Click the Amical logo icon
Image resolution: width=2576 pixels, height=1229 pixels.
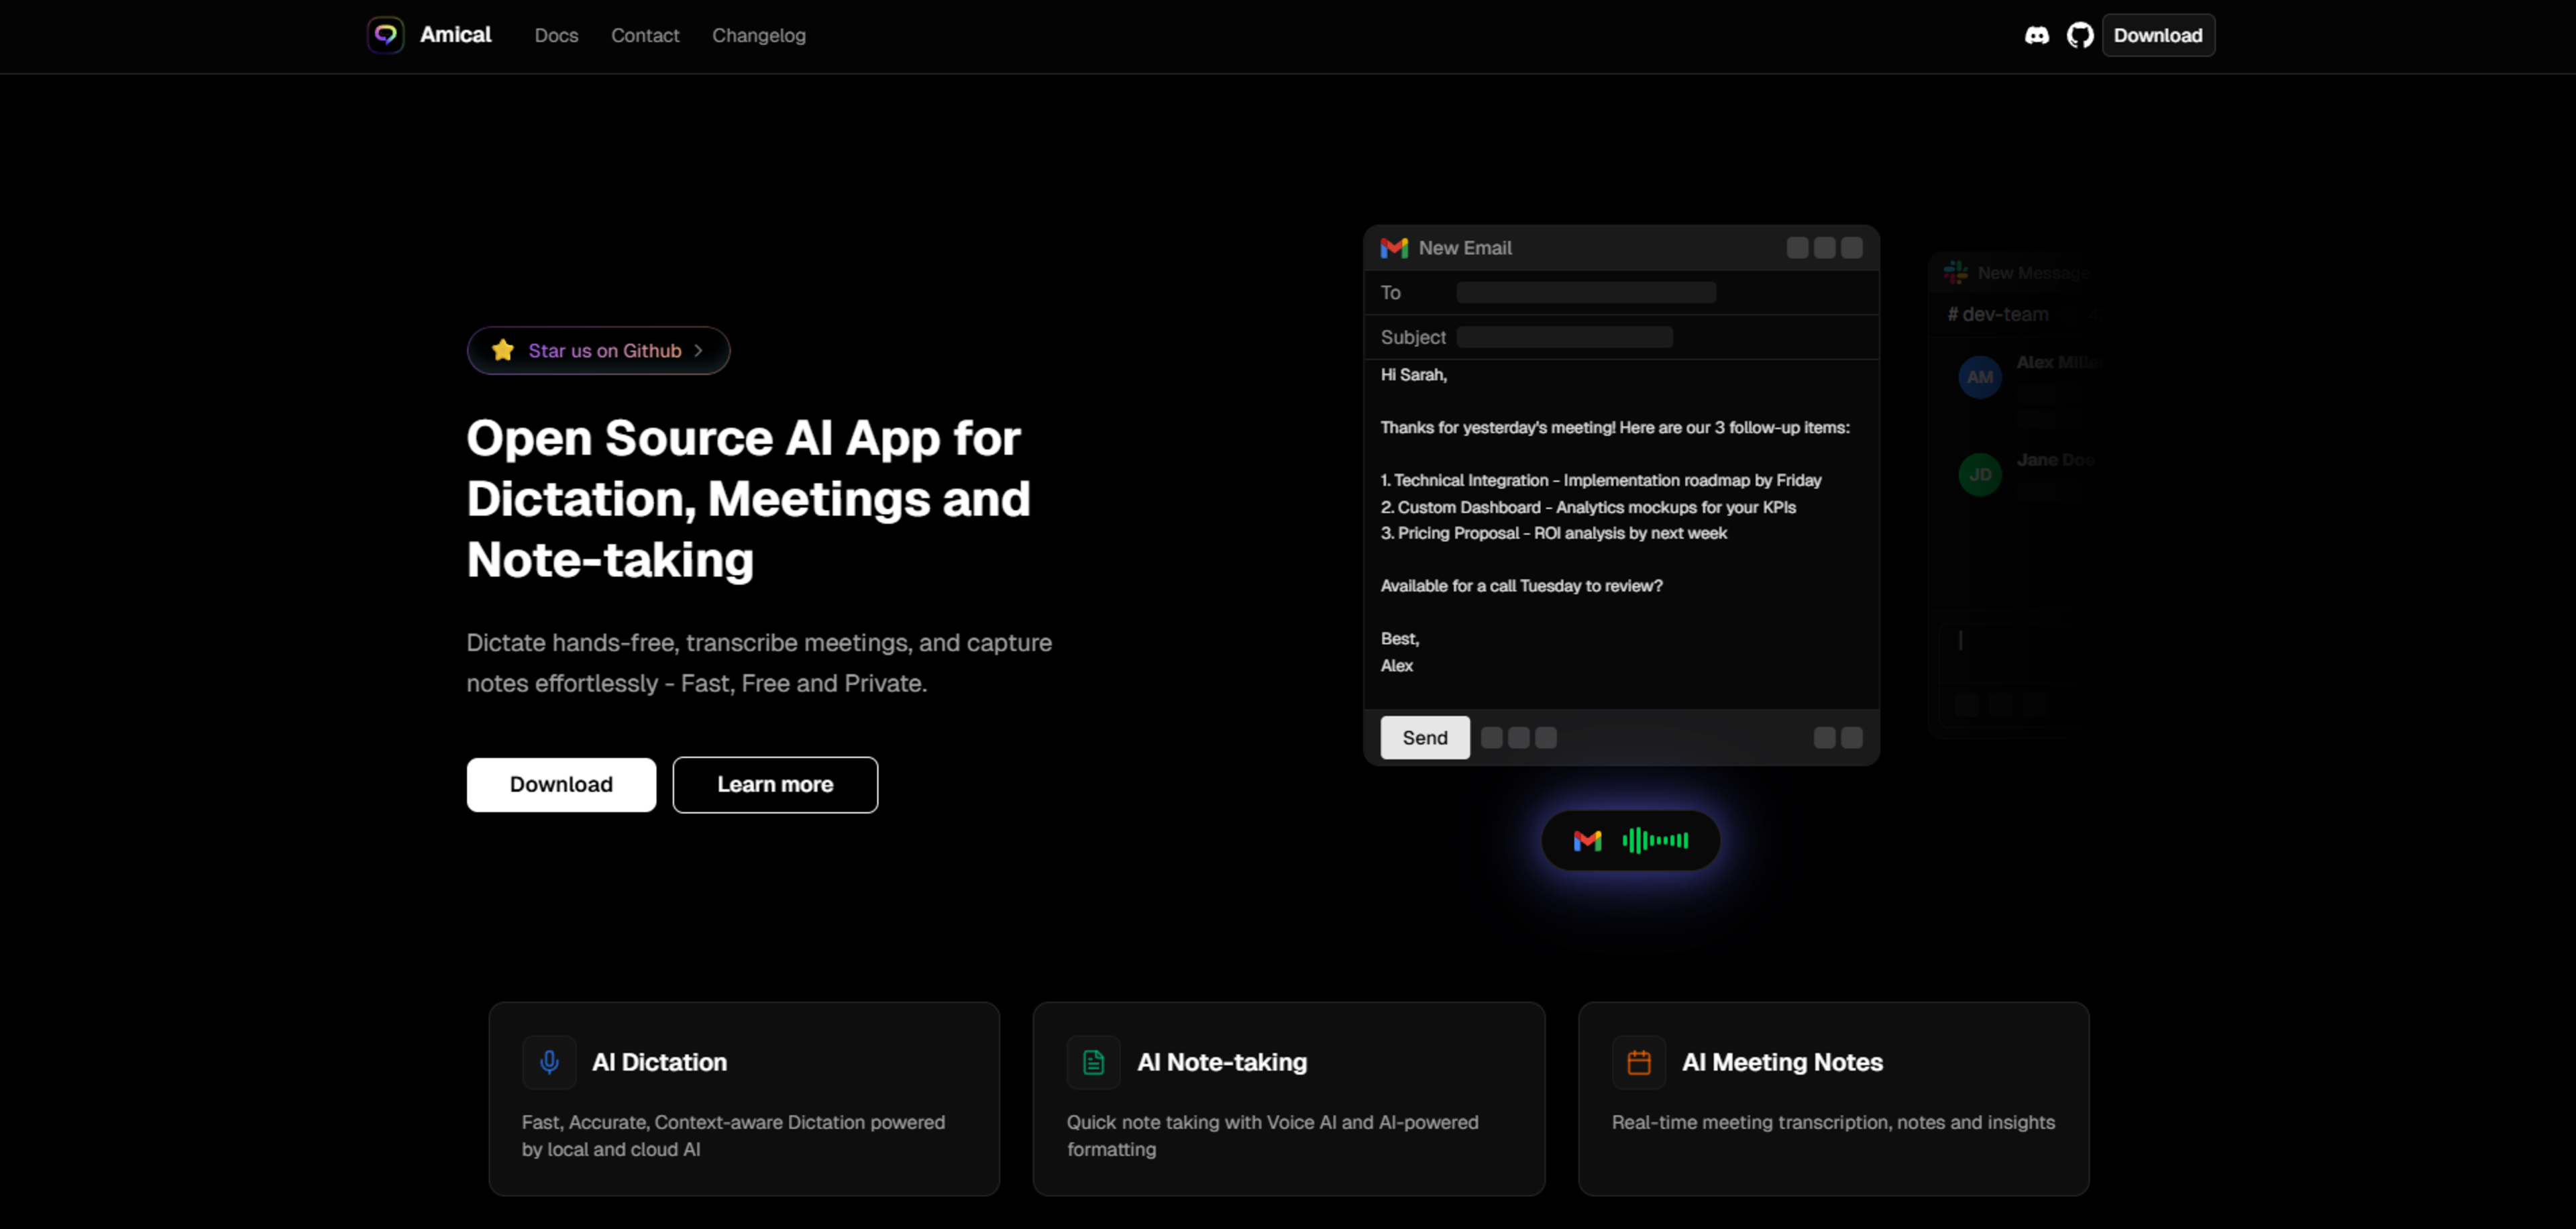point(385,35)
